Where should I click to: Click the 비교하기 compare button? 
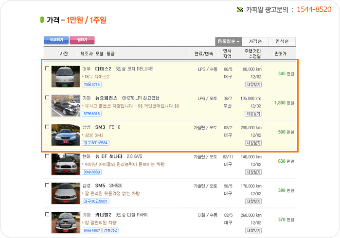tap(56, 40)
